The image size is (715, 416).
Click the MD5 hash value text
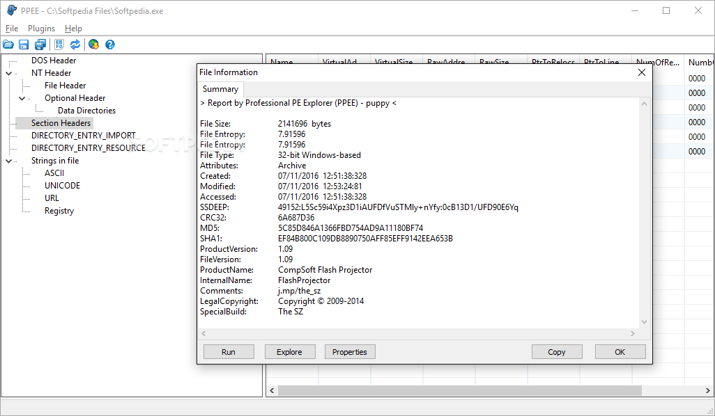pos(351,228)
